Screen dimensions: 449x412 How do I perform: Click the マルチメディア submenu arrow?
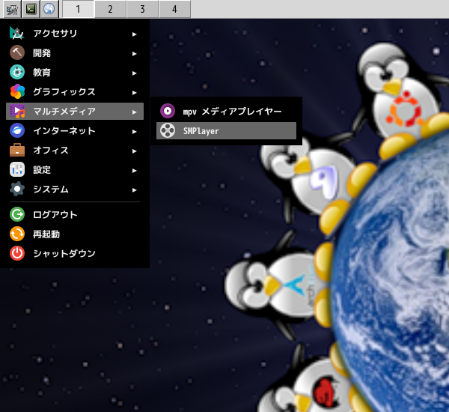[134, 112]
